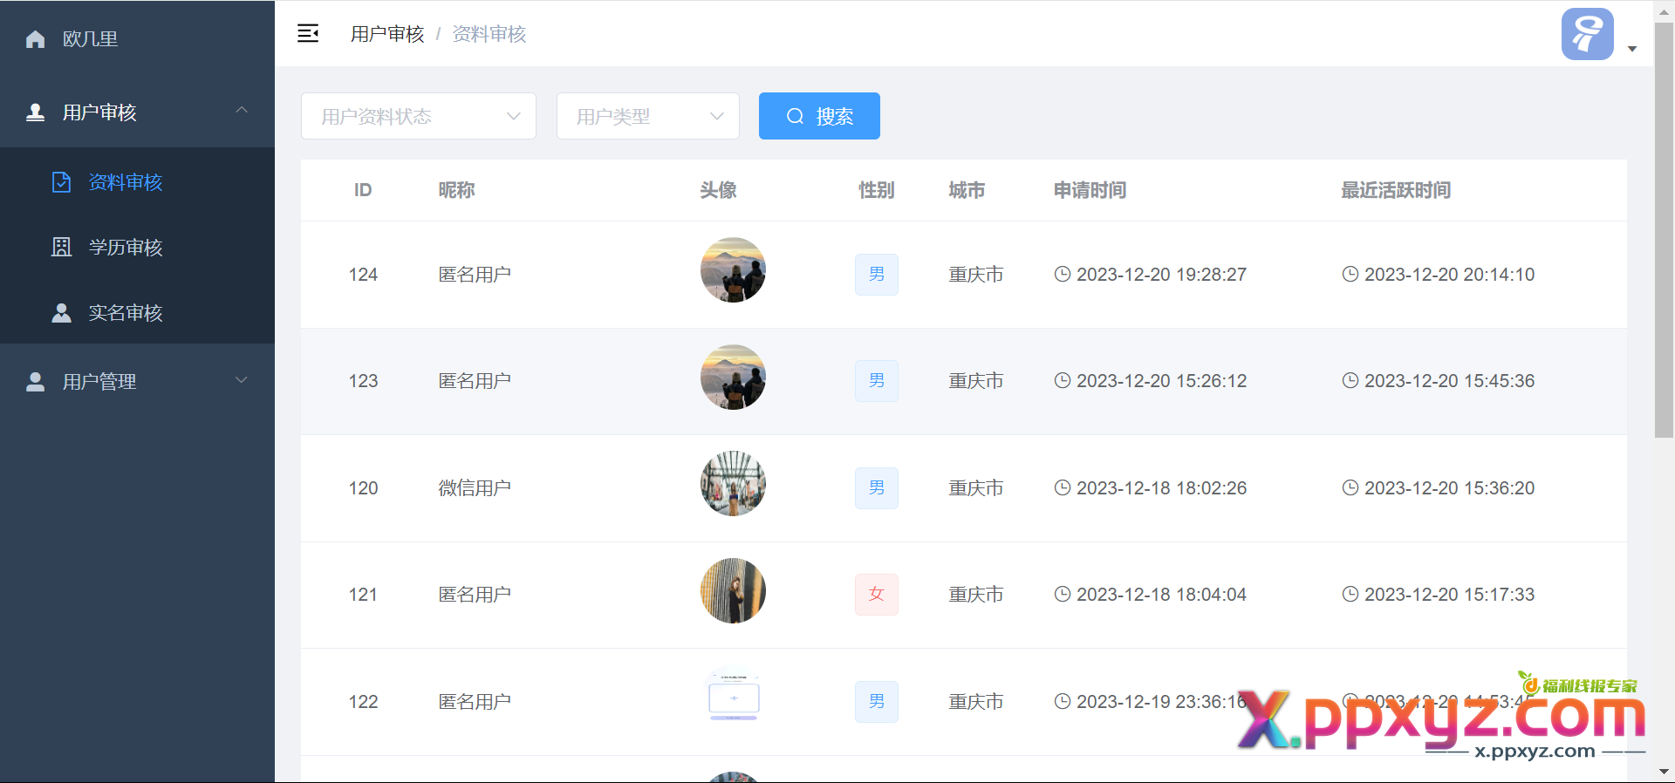
Task: Click the 实名审核 person icon
Action: pyautogui.click(x=61, y=313)
